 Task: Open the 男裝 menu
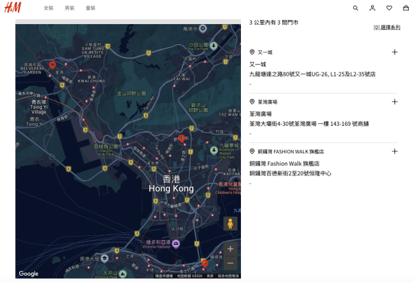click(70, 8)
